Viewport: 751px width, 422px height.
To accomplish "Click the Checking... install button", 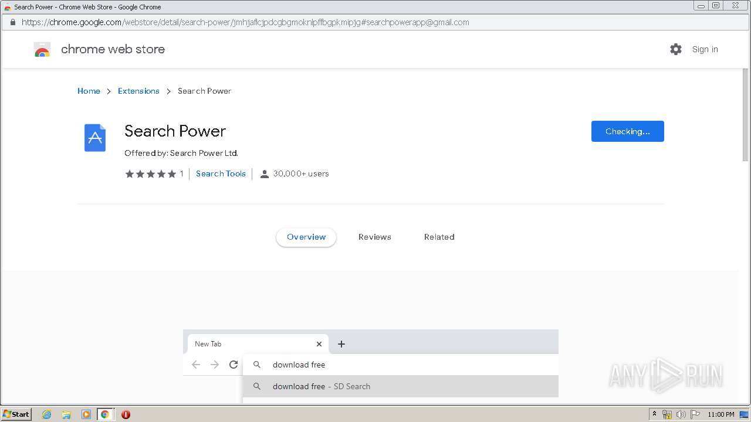I will (x=628, y=131).
